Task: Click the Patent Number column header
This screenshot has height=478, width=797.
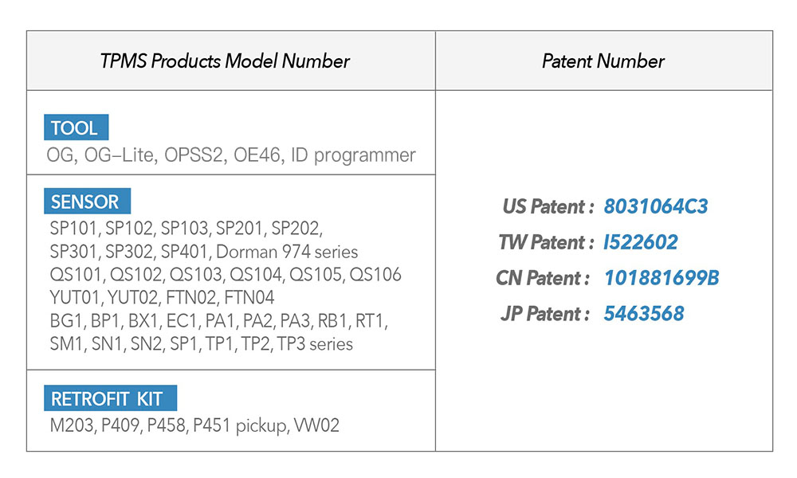Action: point(603,61)
